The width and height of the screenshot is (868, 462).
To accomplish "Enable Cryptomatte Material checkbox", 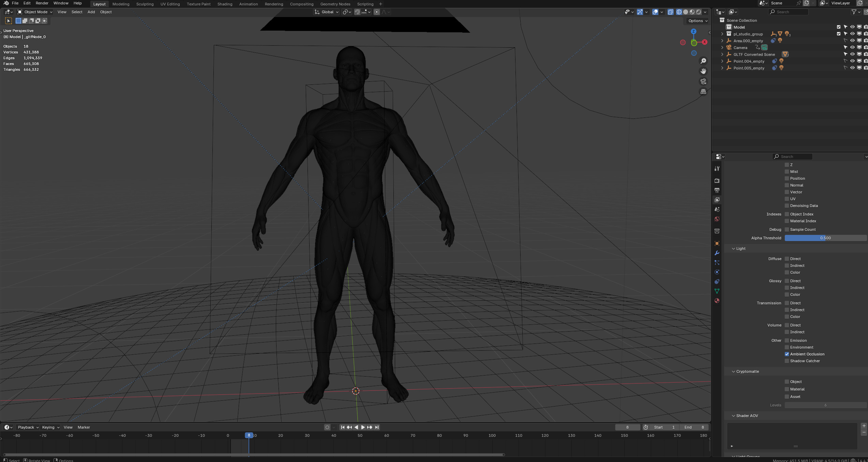I will pos(787,389).
